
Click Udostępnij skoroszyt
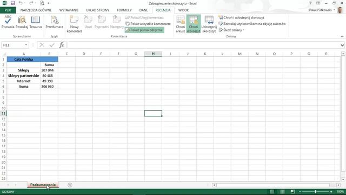point(209,24)
